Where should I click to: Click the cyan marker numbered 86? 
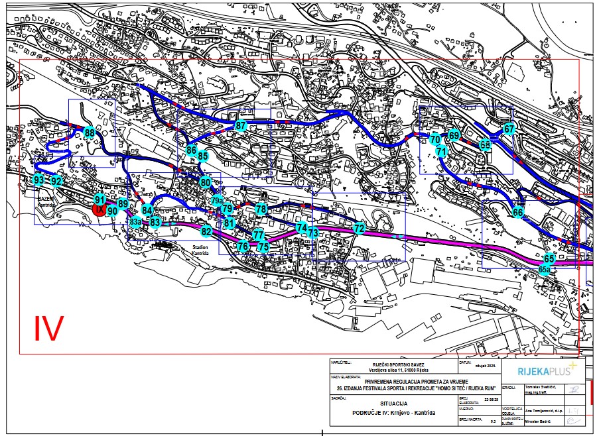coord(192,150)
